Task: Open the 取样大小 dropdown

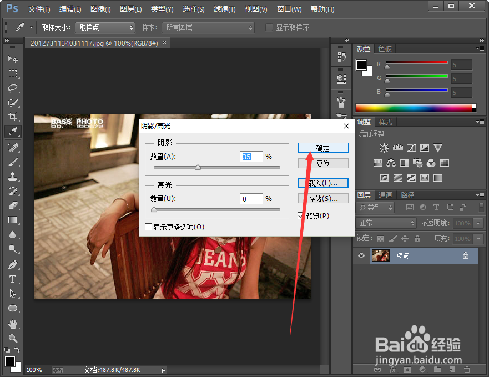Action: pyautogui.click(x=105, y=27)
